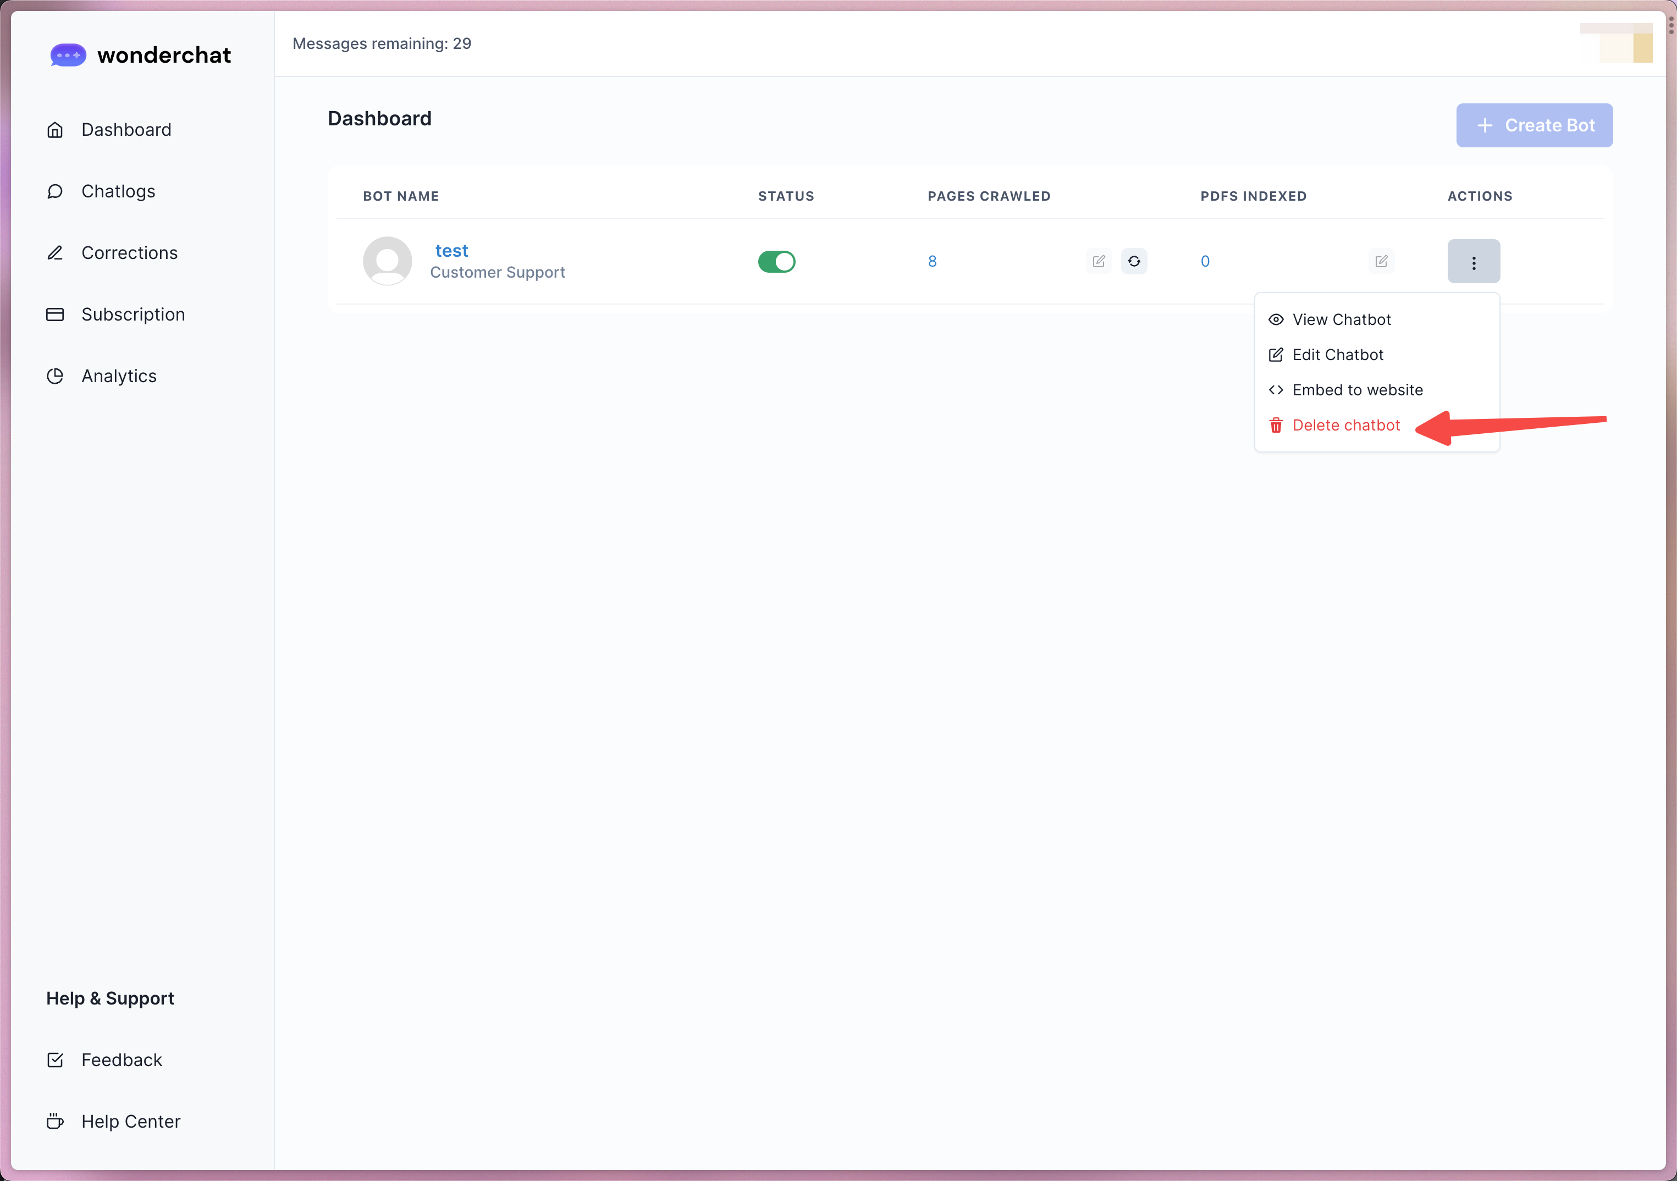Click the pages crawled count 8

(x=932, y=262)
